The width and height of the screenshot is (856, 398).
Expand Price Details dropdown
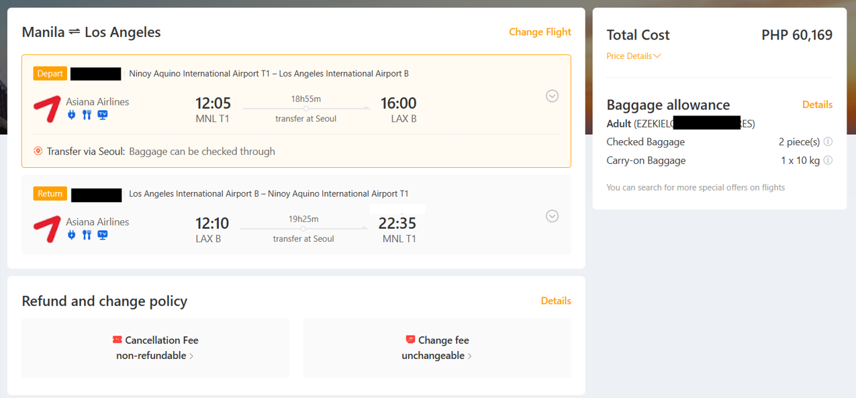(633, 56)
